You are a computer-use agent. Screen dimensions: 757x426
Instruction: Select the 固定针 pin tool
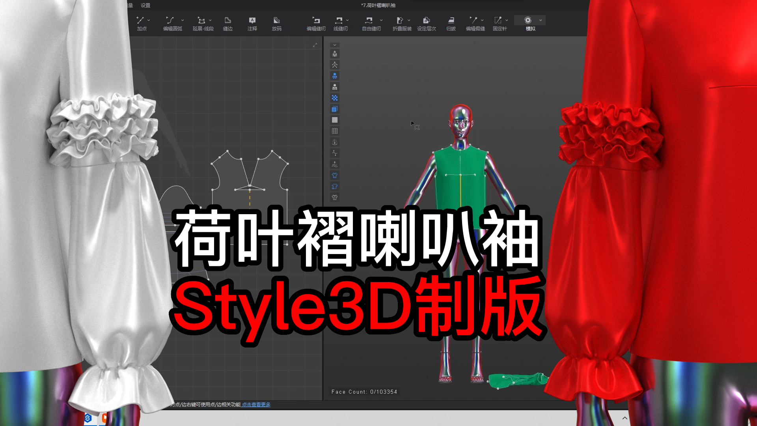pyautogui.click(x=499, y=24)
